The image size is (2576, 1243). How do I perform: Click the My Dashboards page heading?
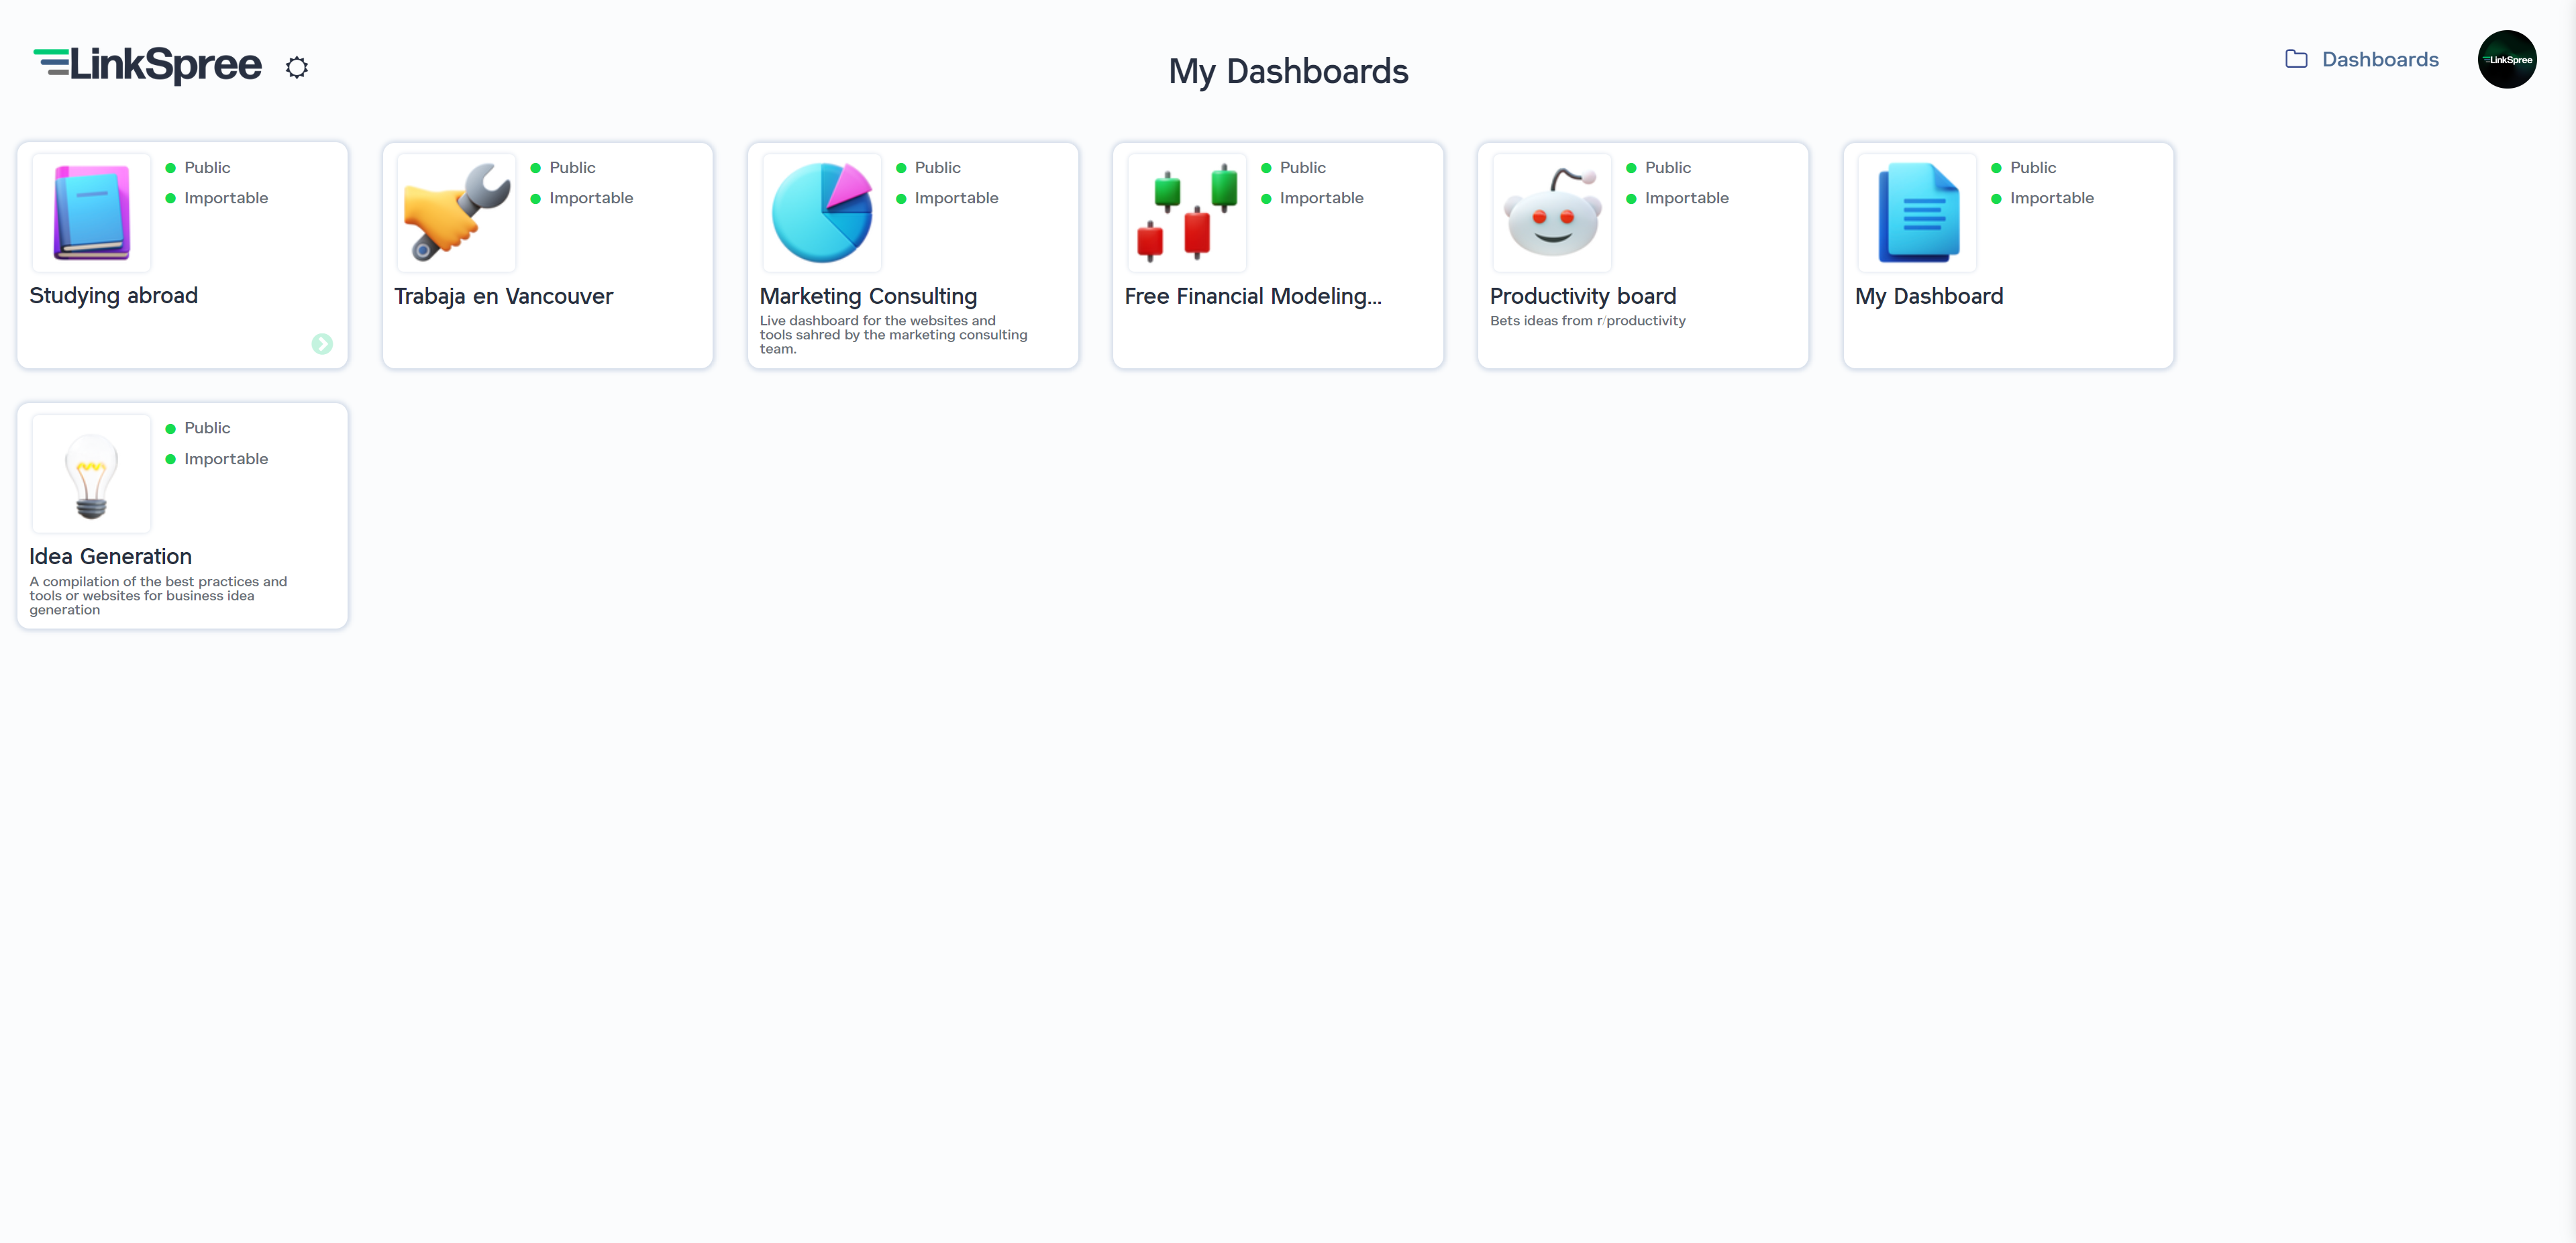click(x=1288, y=71)
